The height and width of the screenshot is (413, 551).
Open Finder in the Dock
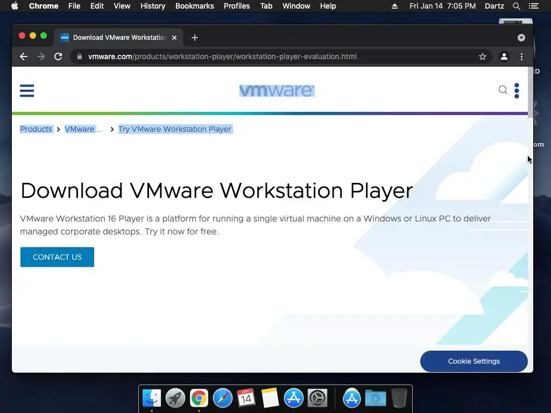pos(152,398)
